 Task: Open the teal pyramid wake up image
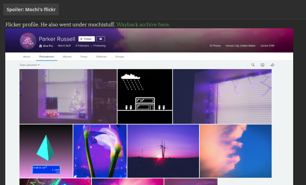point(46,151)
